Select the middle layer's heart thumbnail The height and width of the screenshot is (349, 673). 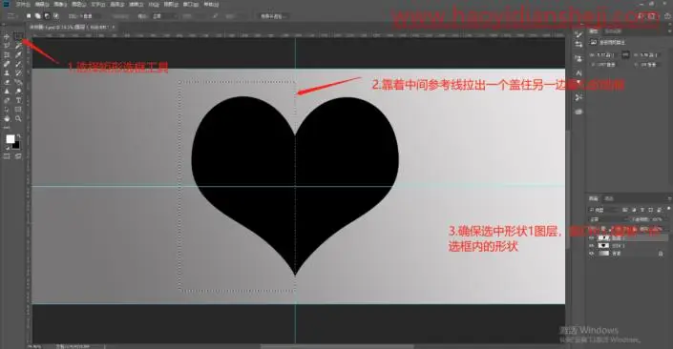tap(603, 246)
